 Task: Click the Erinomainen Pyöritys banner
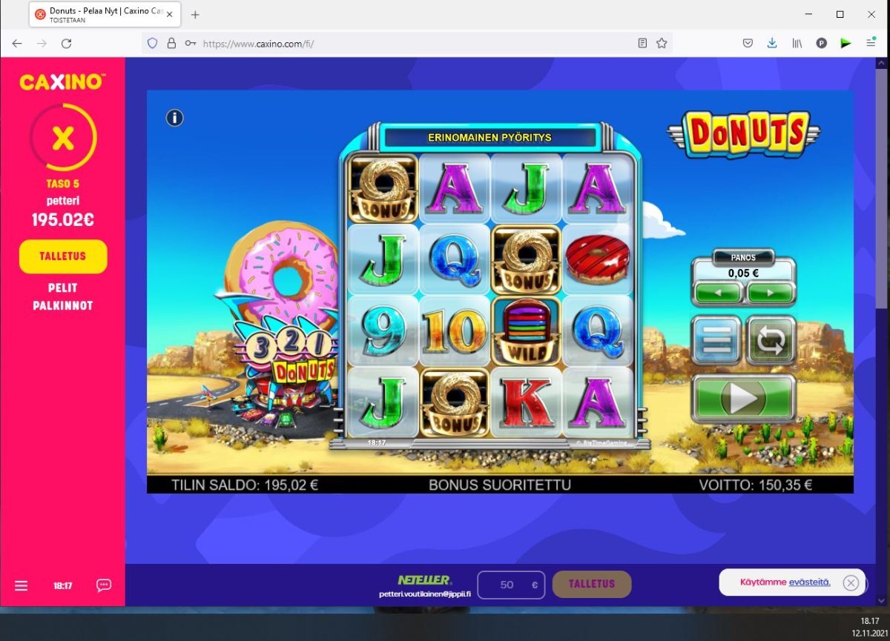coord(490,138)
